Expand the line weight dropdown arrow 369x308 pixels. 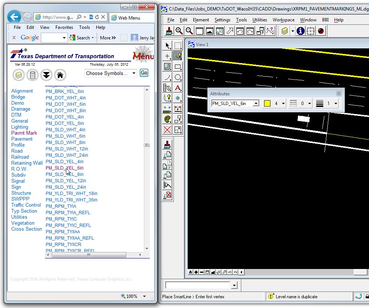[336, 103]
